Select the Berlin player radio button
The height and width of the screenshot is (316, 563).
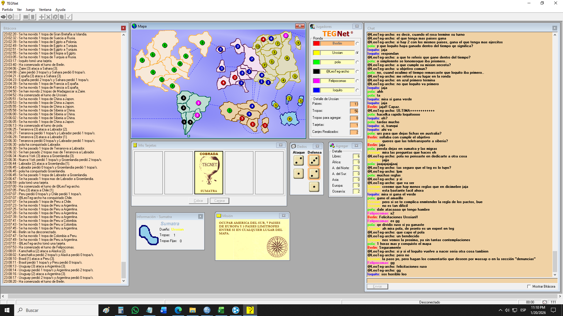click(x=357, y=43)
